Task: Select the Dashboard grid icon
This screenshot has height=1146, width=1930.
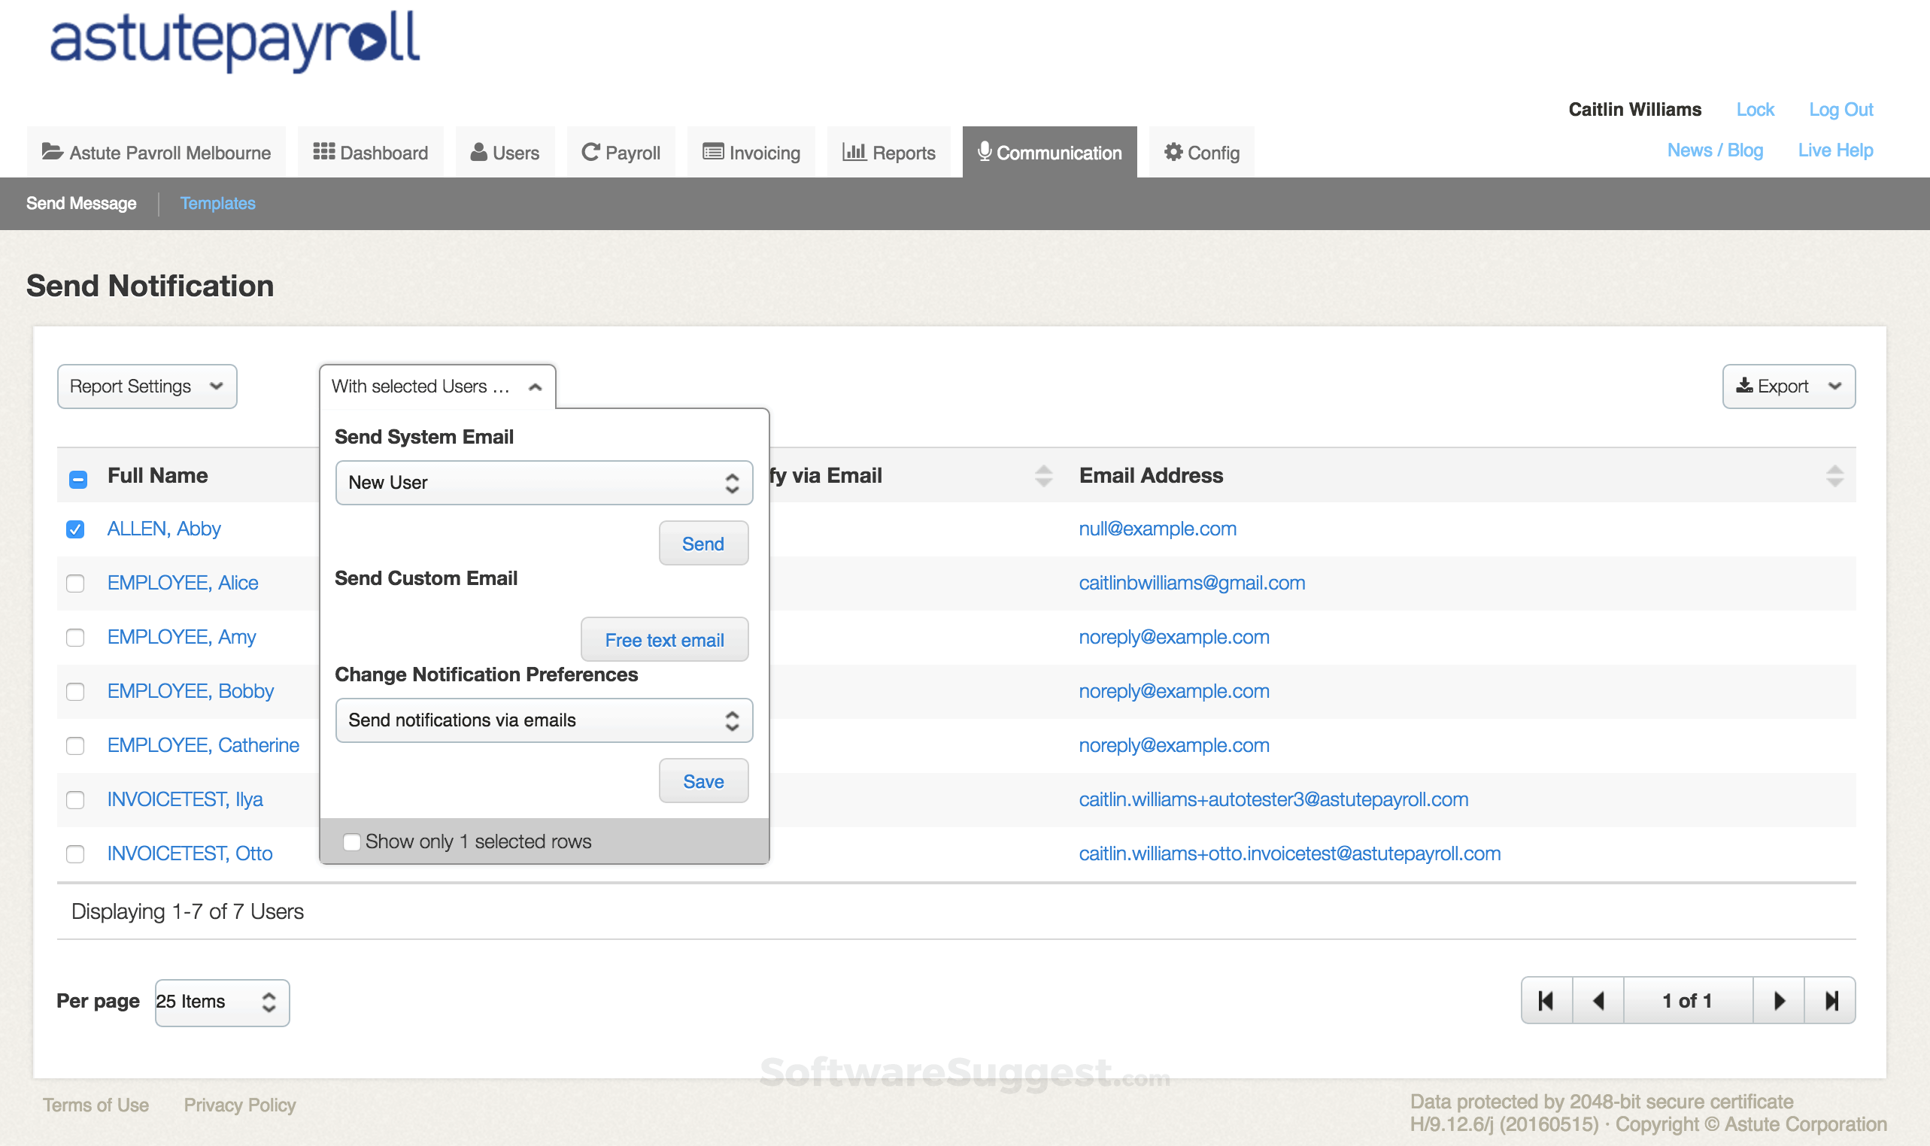Action: point(324,151)
